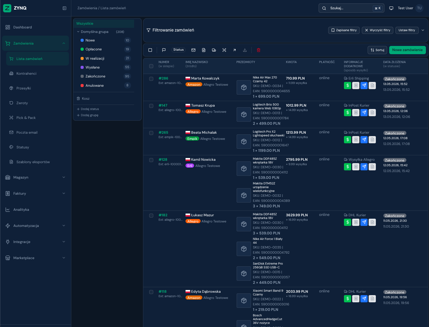429x327 pixels.
Task: Expand the filter panel chevron beside Ustaw filtry
Action: [x=423, y=30]
